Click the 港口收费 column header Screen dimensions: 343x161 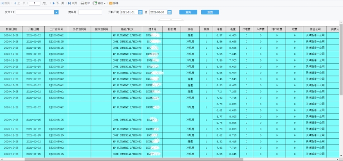277,29
